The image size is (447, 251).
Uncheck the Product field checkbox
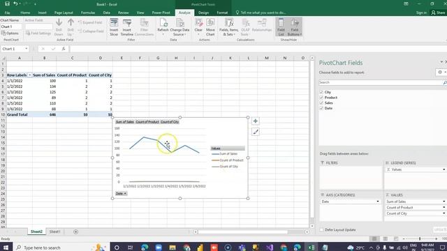[321, 98]
